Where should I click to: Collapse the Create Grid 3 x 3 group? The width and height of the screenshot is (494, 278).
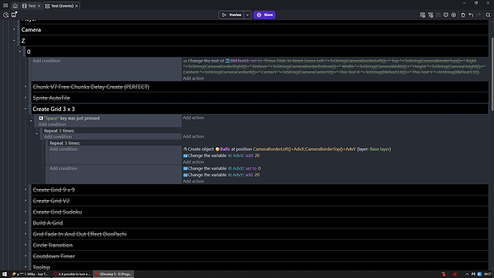(26, 109)
